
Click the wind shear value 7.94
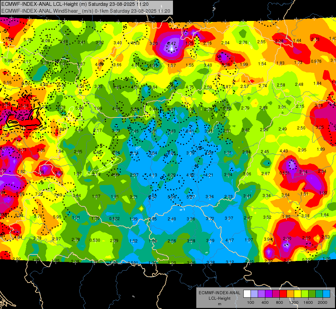pyautogui.click(x=10, y=39)
